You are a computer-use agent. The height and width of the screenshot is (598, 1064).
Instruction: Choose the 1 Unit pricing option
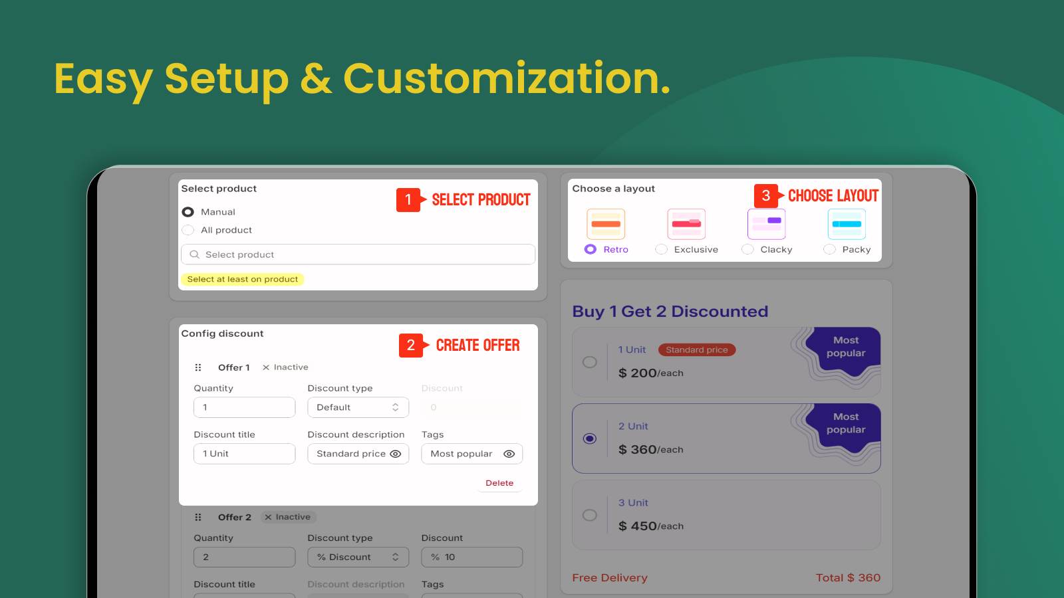590,362
